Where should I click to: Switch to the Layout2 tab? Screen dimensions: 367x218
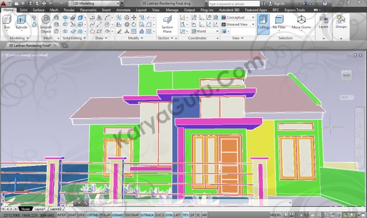(56, 209)
